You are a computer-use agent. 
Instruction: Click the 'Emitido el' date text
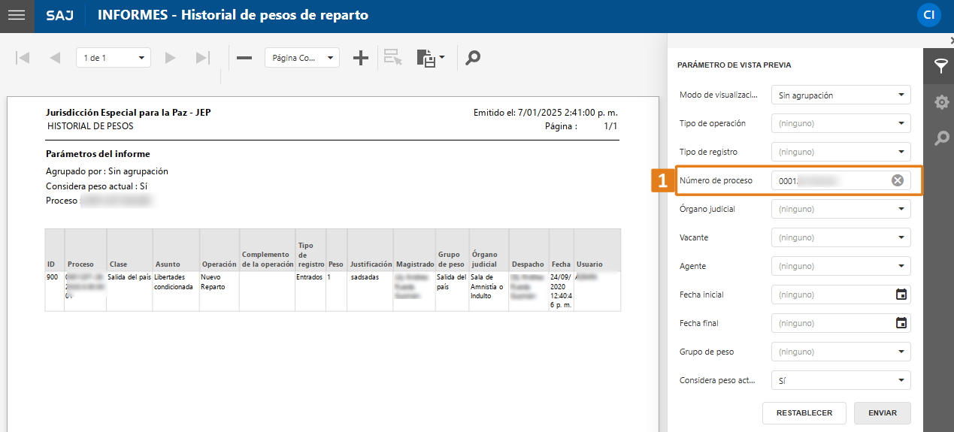click(545, 113)
